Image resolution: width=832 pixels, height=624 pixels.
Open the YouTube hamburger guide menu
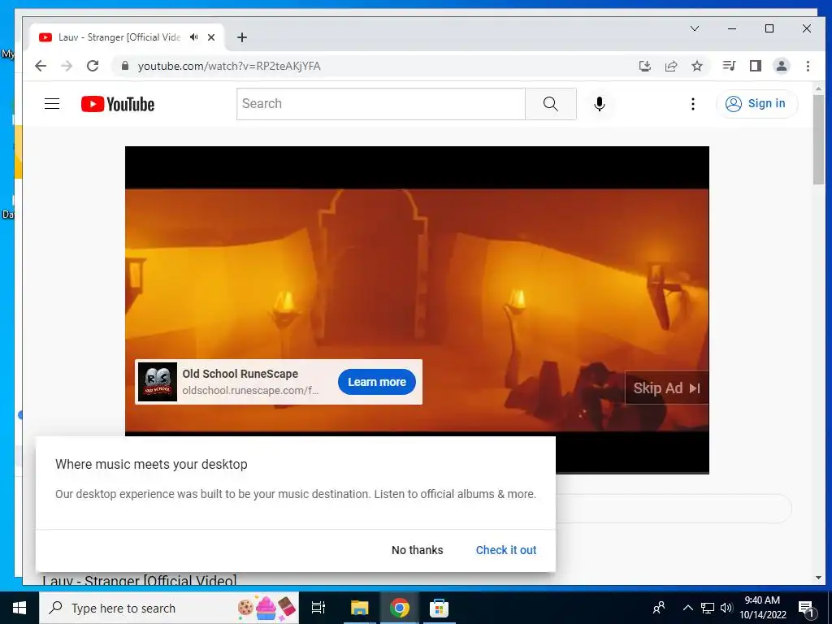point(52,103)
